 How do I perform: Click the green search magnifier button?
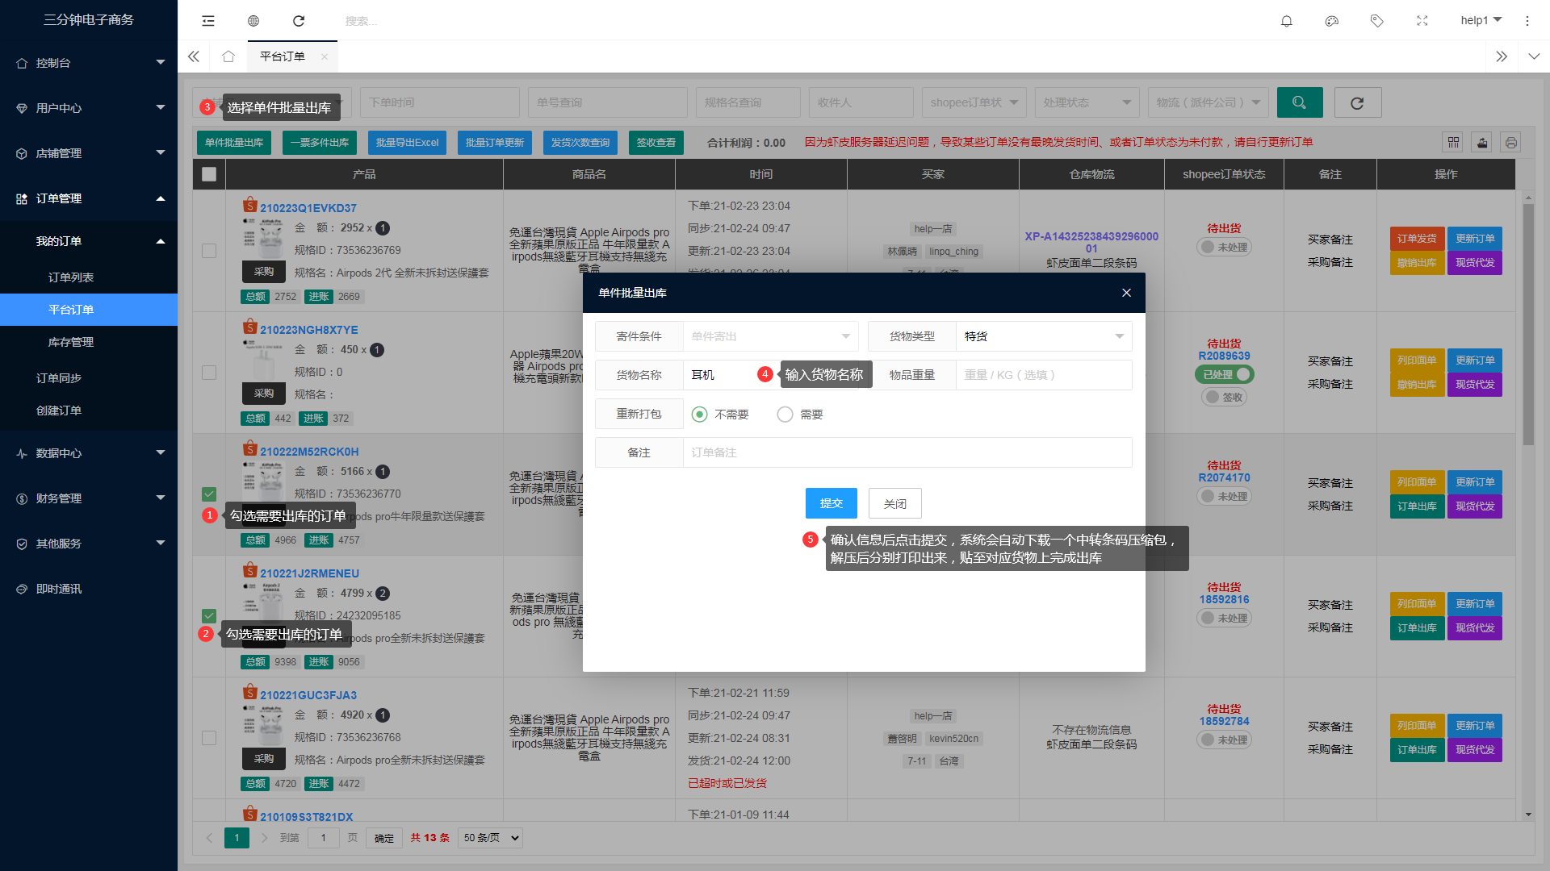(x=1300, y=102)
